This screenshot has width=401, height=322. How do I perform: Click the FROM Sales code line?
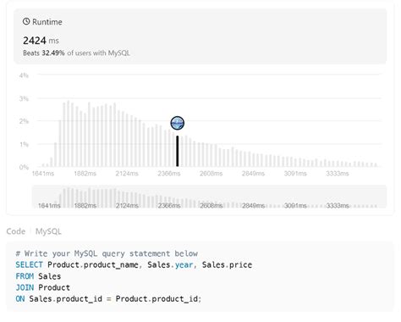[38, 276]
